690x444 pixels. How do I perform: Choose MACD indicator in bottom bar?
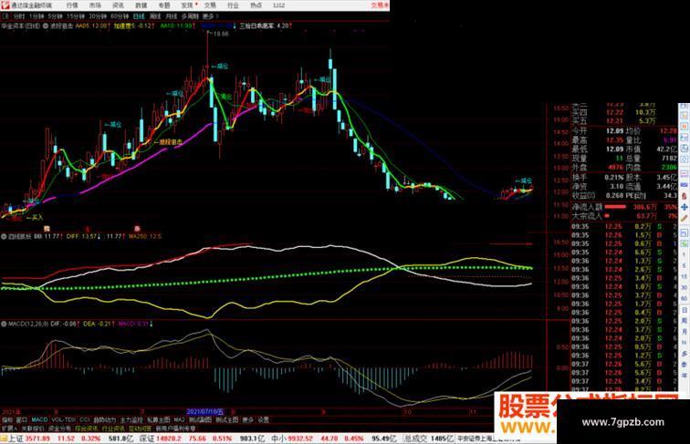tap(39, 420)
